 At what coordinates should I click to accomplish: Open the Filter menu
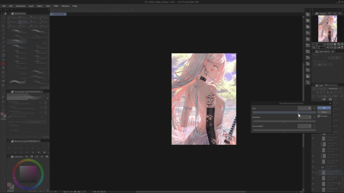pyautogui.click(x=56, y=6)
